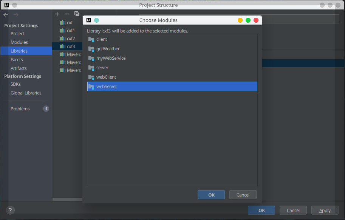Add a new library with the plus icon

coord(57,14)
